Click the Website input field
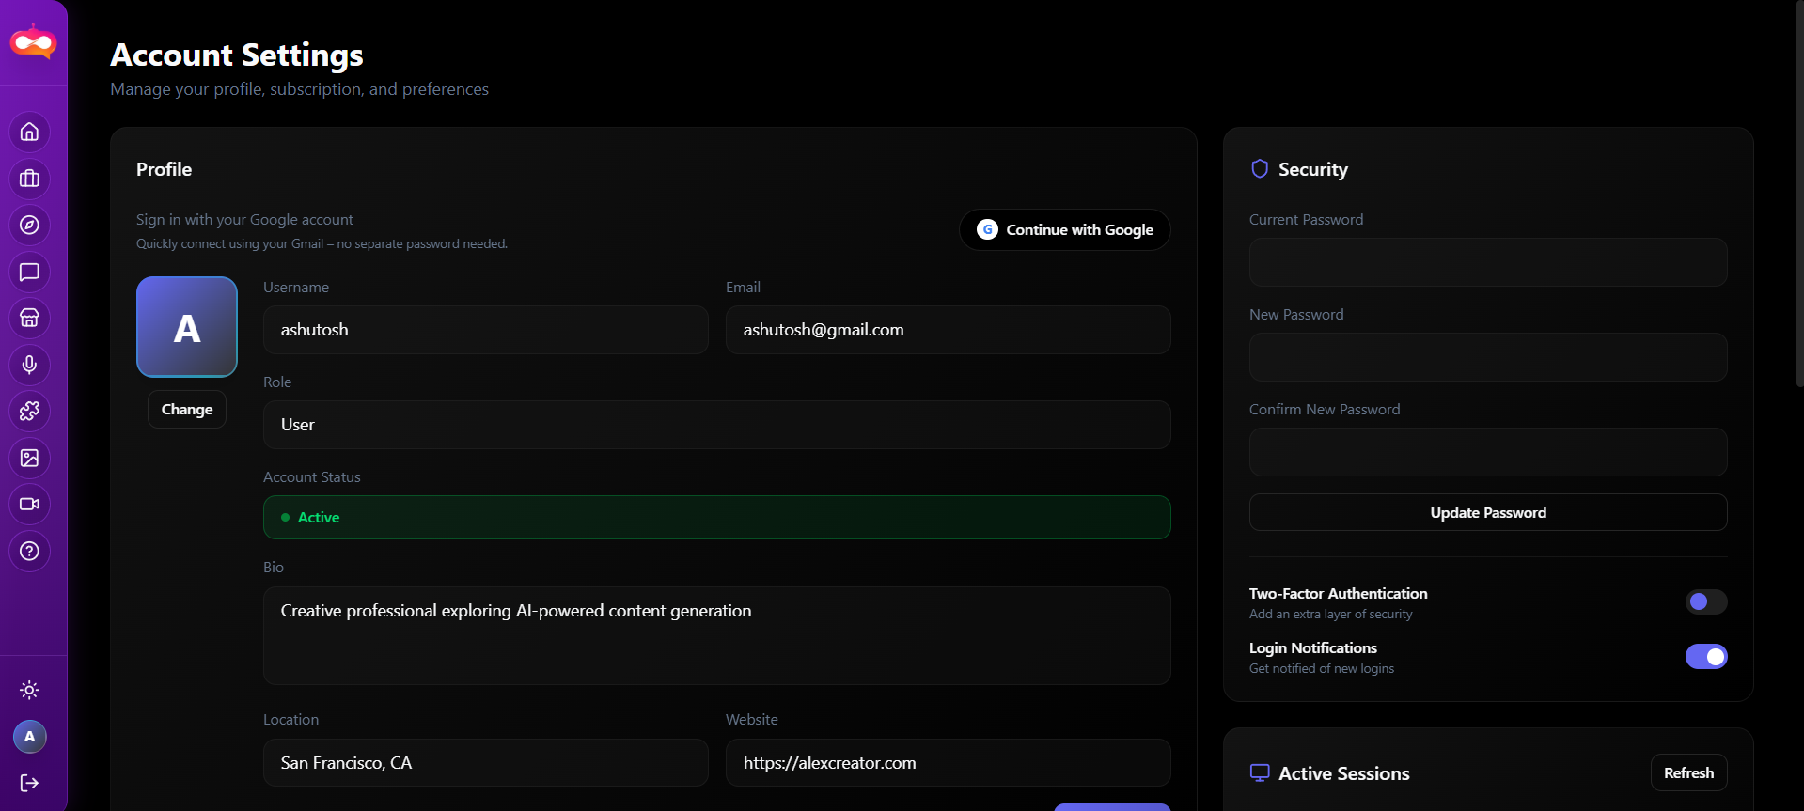Viewport: 1804px width, 811px height. 949,763
